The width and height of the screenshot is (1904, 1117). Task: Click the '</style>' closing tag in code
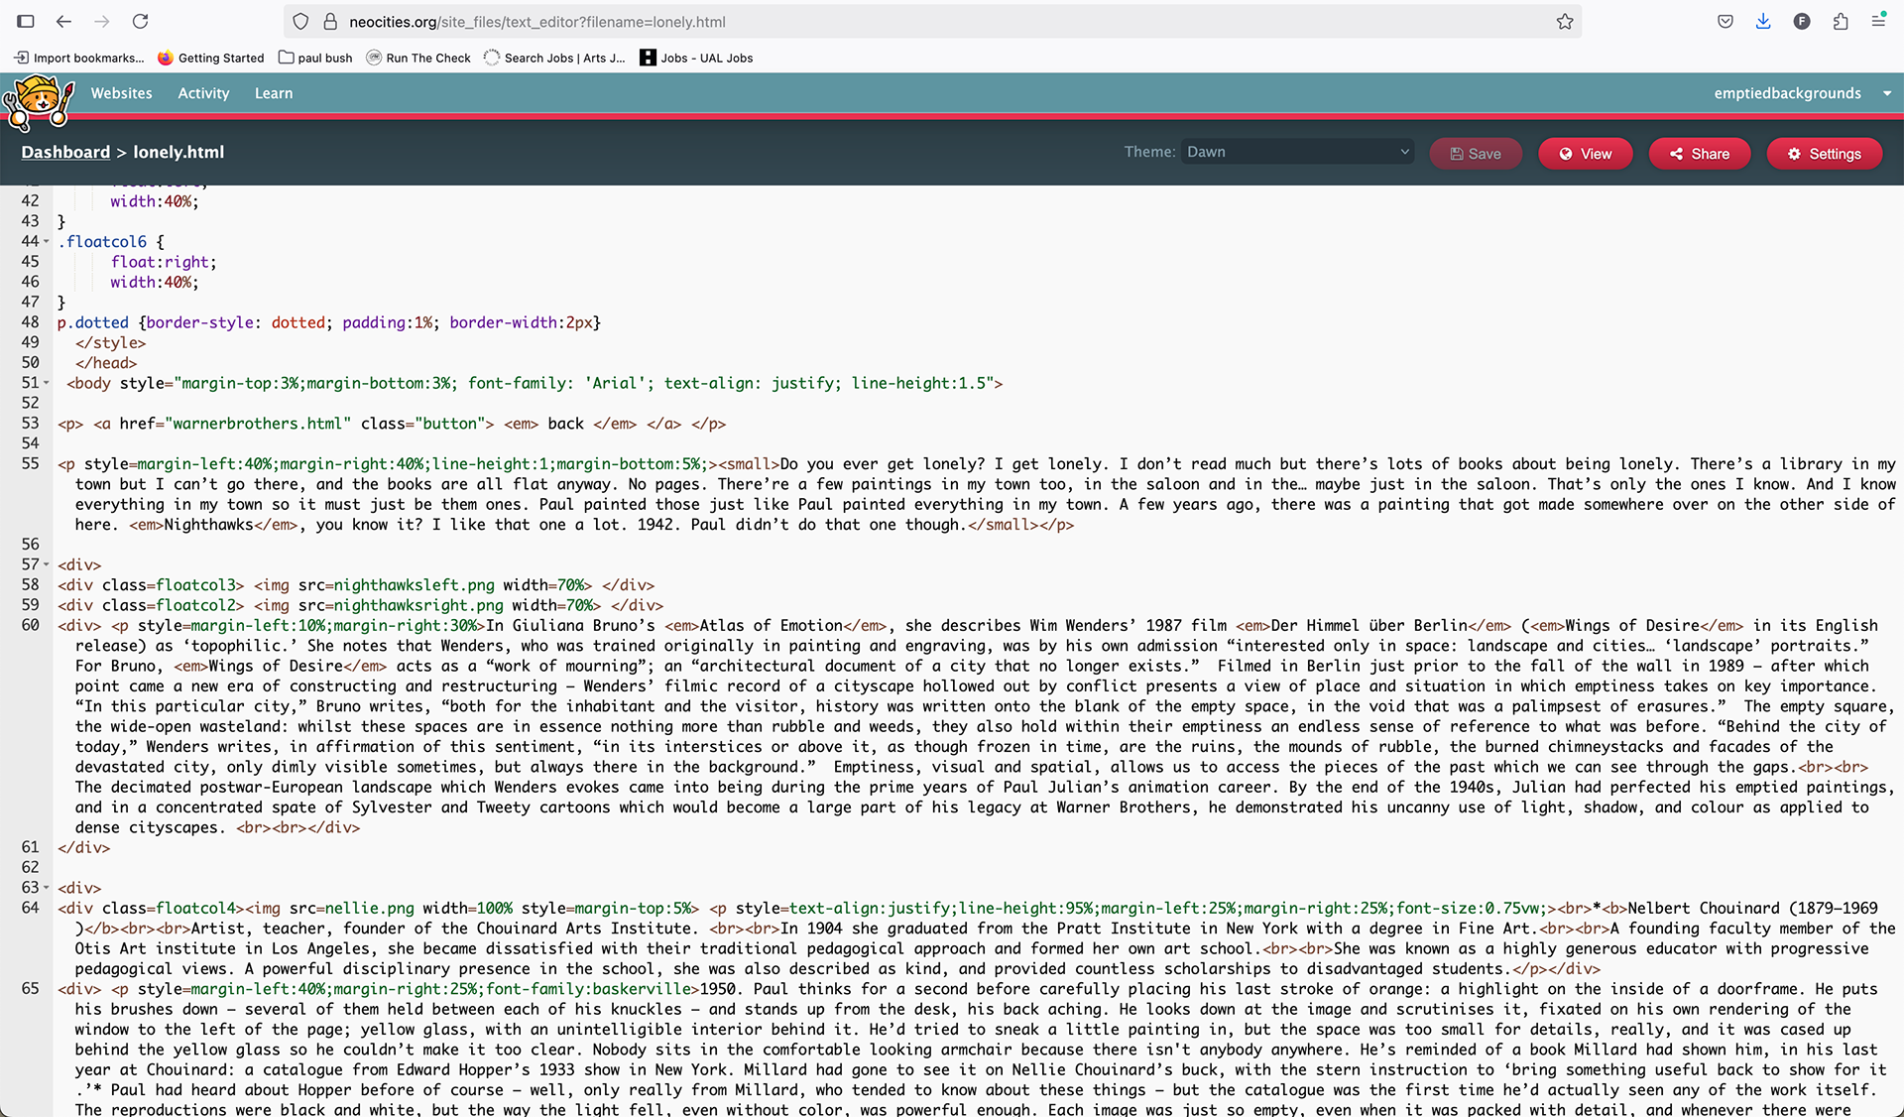click(x=110, y=343)
